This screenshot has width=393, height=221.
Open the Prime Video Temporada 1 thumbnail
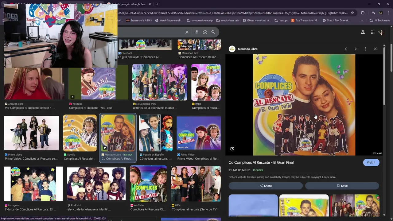[199, 133]
